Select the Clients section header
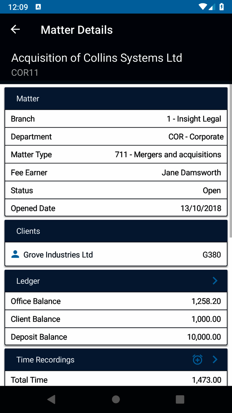The height and width of the screenshot is (413, 232). pos(116,231)
